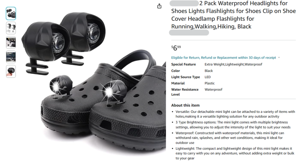
Task: Select the first product thumbnail with crocs
Action: (x=11, y=13)
